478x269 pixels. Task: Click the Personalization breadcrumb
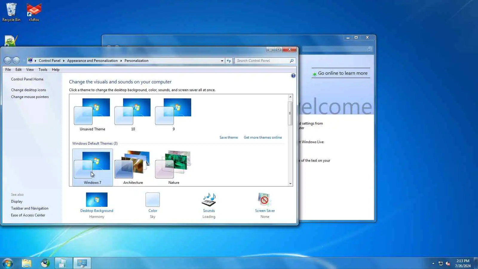[x=136, y=61]
